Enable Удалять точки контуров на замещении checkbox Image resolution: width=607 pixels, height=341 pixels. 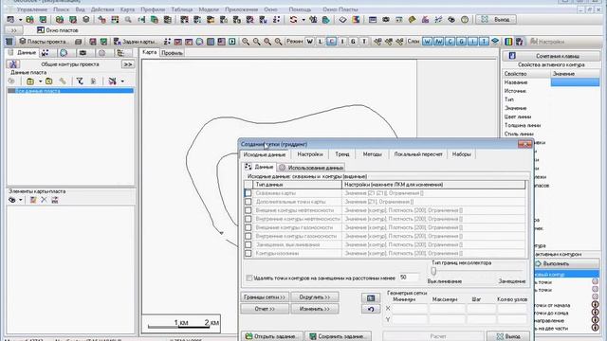point(249,278)
